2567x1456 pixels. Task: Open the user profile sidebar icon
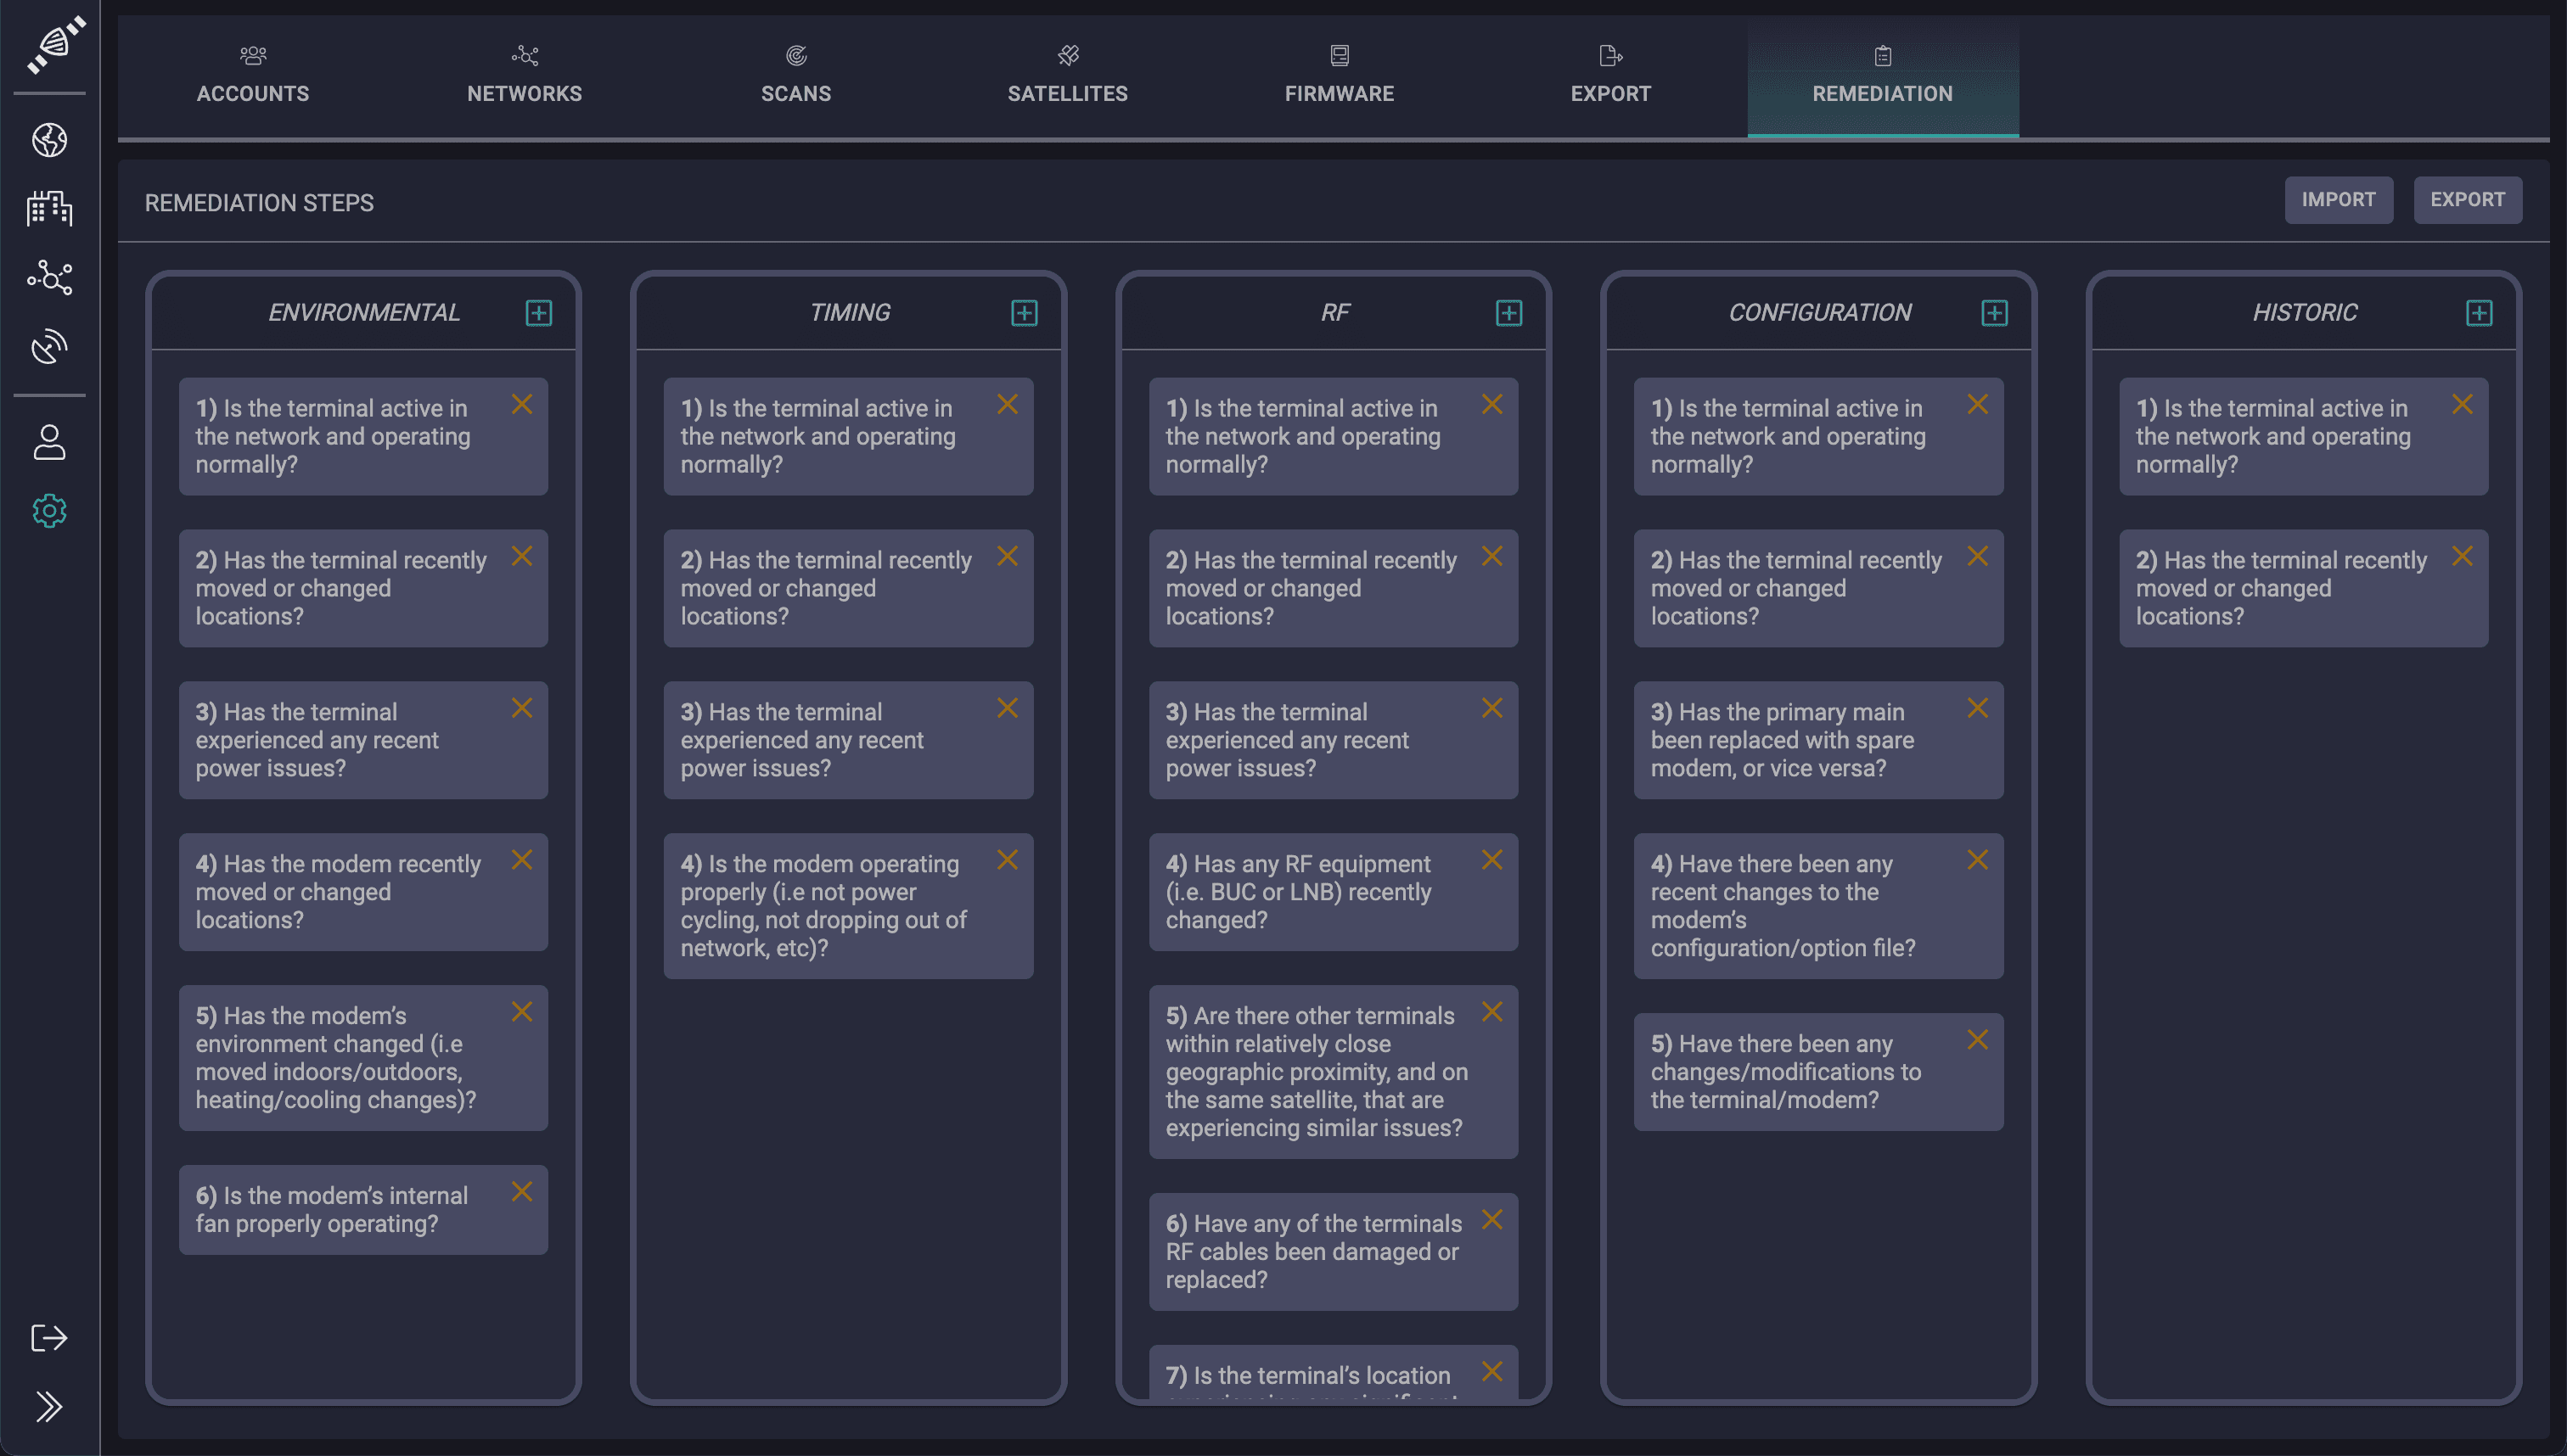(x=49, y=442)
